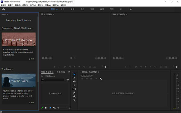The height and width of the screenshot is (113, 181).
Task: Click the Project panel search field
Action: pos(52,80)
